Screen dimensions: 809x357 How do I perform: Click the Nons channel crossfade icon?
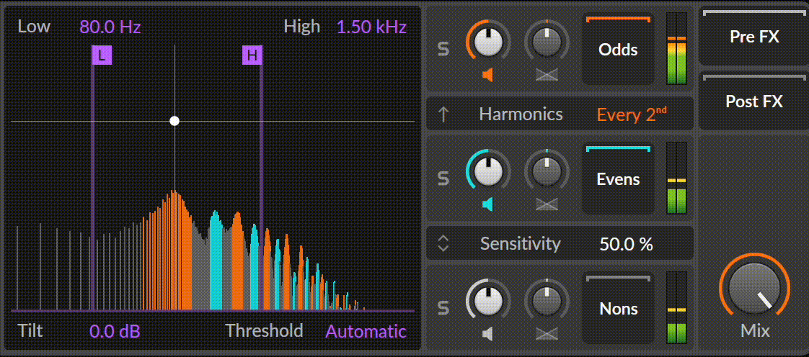547,335
